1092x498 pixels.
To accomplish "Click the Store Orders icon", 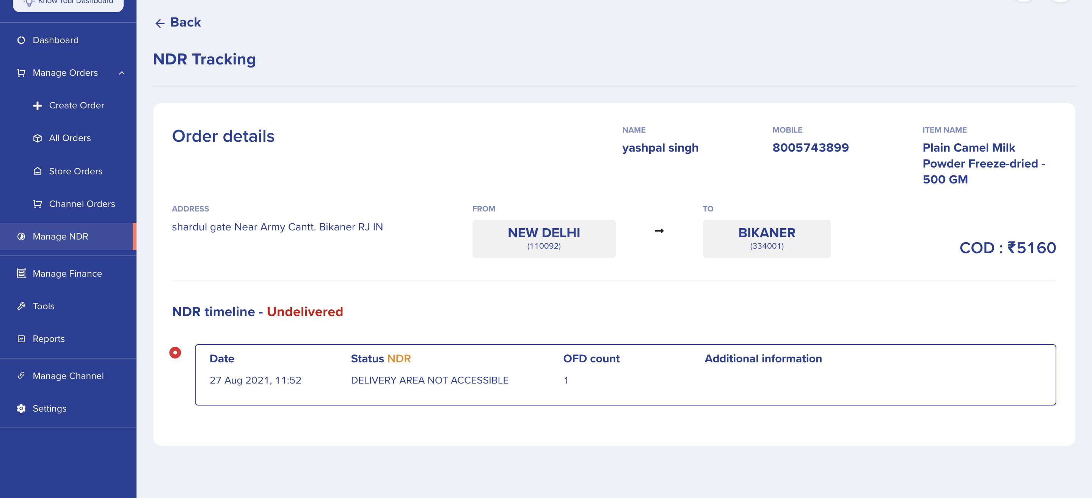I will (x=38, y=171).
